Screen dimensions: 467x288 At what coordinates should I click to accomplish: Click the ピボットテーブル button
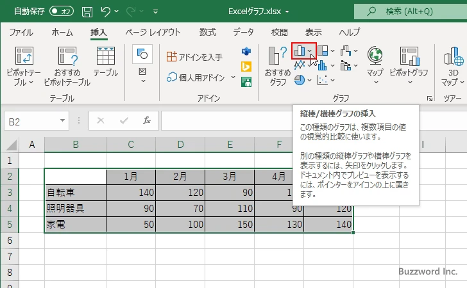click(24, 67)
